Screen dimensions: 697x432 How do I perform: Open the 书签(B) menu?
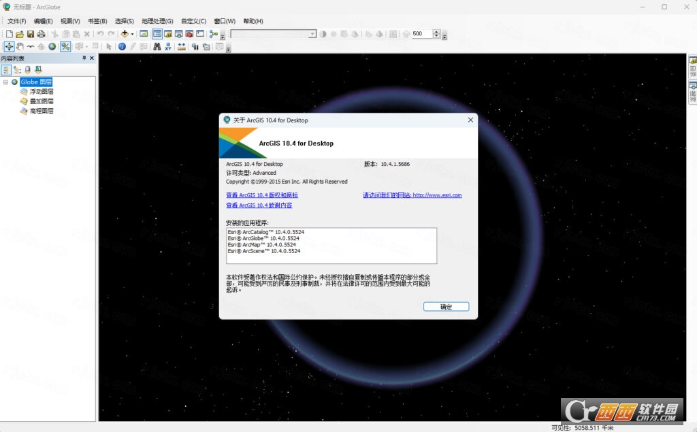(x=97, y=21)
